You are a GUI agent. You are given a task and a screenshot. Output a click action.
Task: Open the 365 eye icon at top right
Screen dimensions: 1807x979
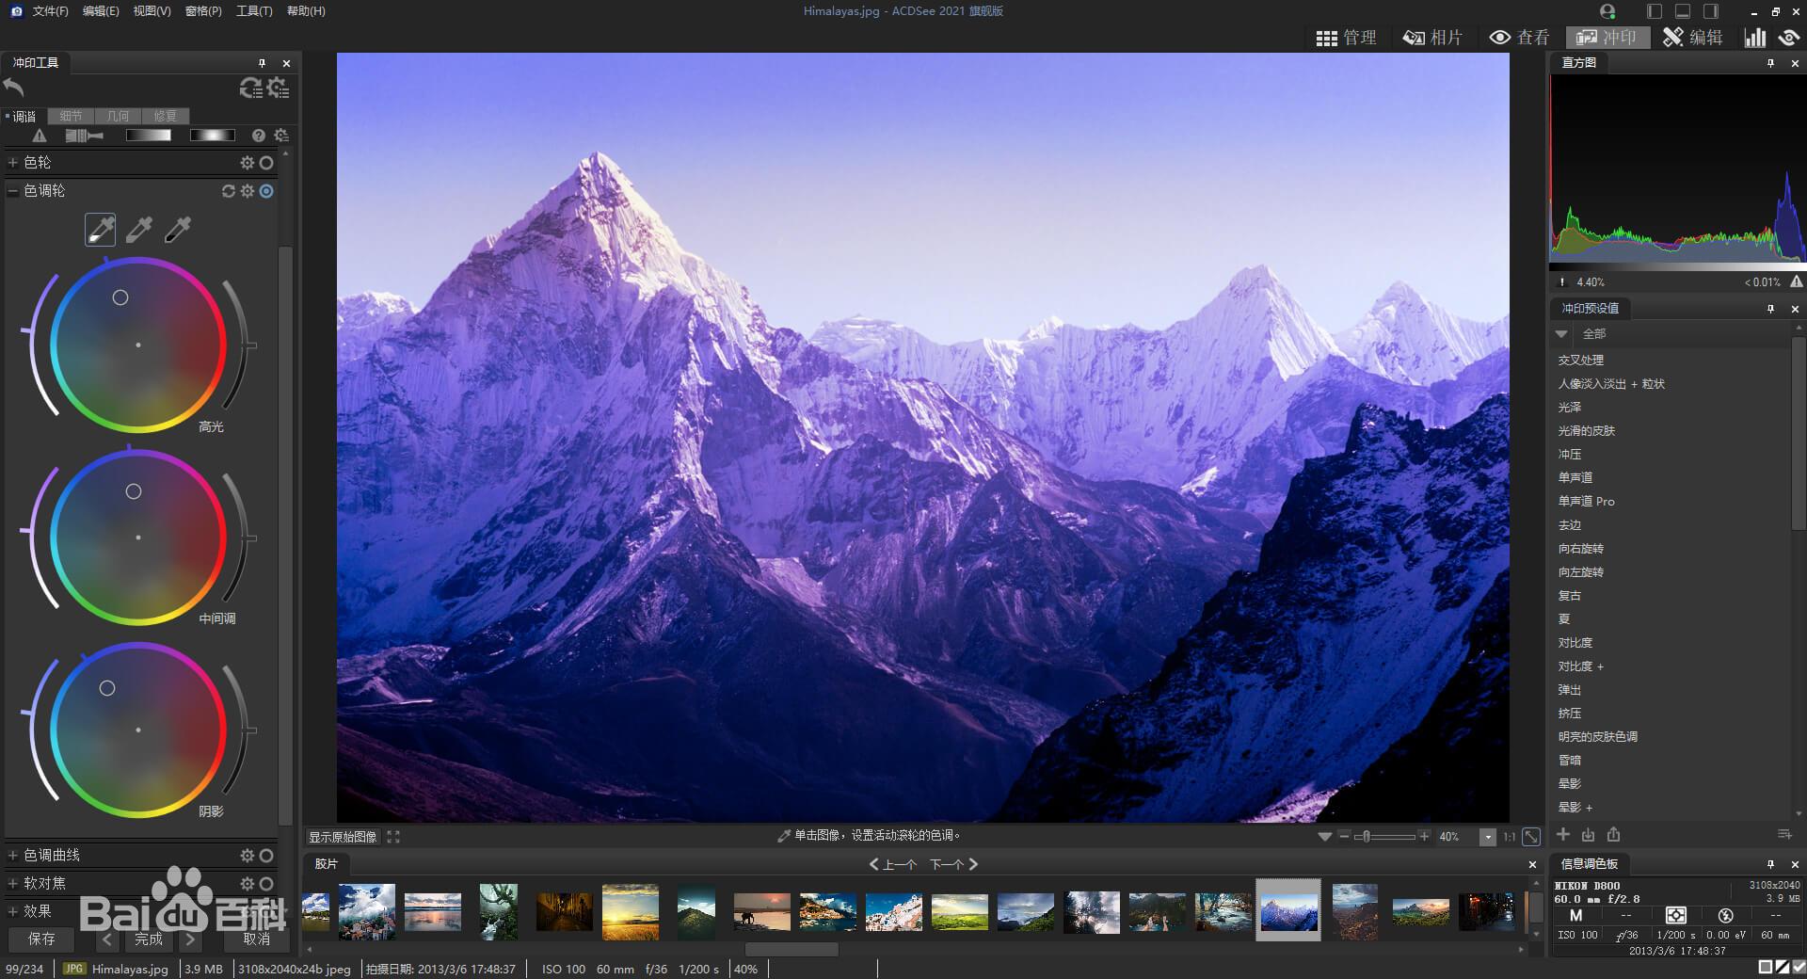[1789, 37]
